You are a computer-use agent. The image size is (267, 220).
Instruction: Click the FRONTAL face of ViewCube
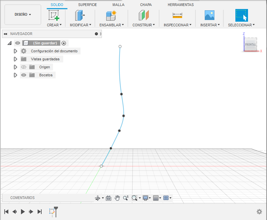click(250, 45)
